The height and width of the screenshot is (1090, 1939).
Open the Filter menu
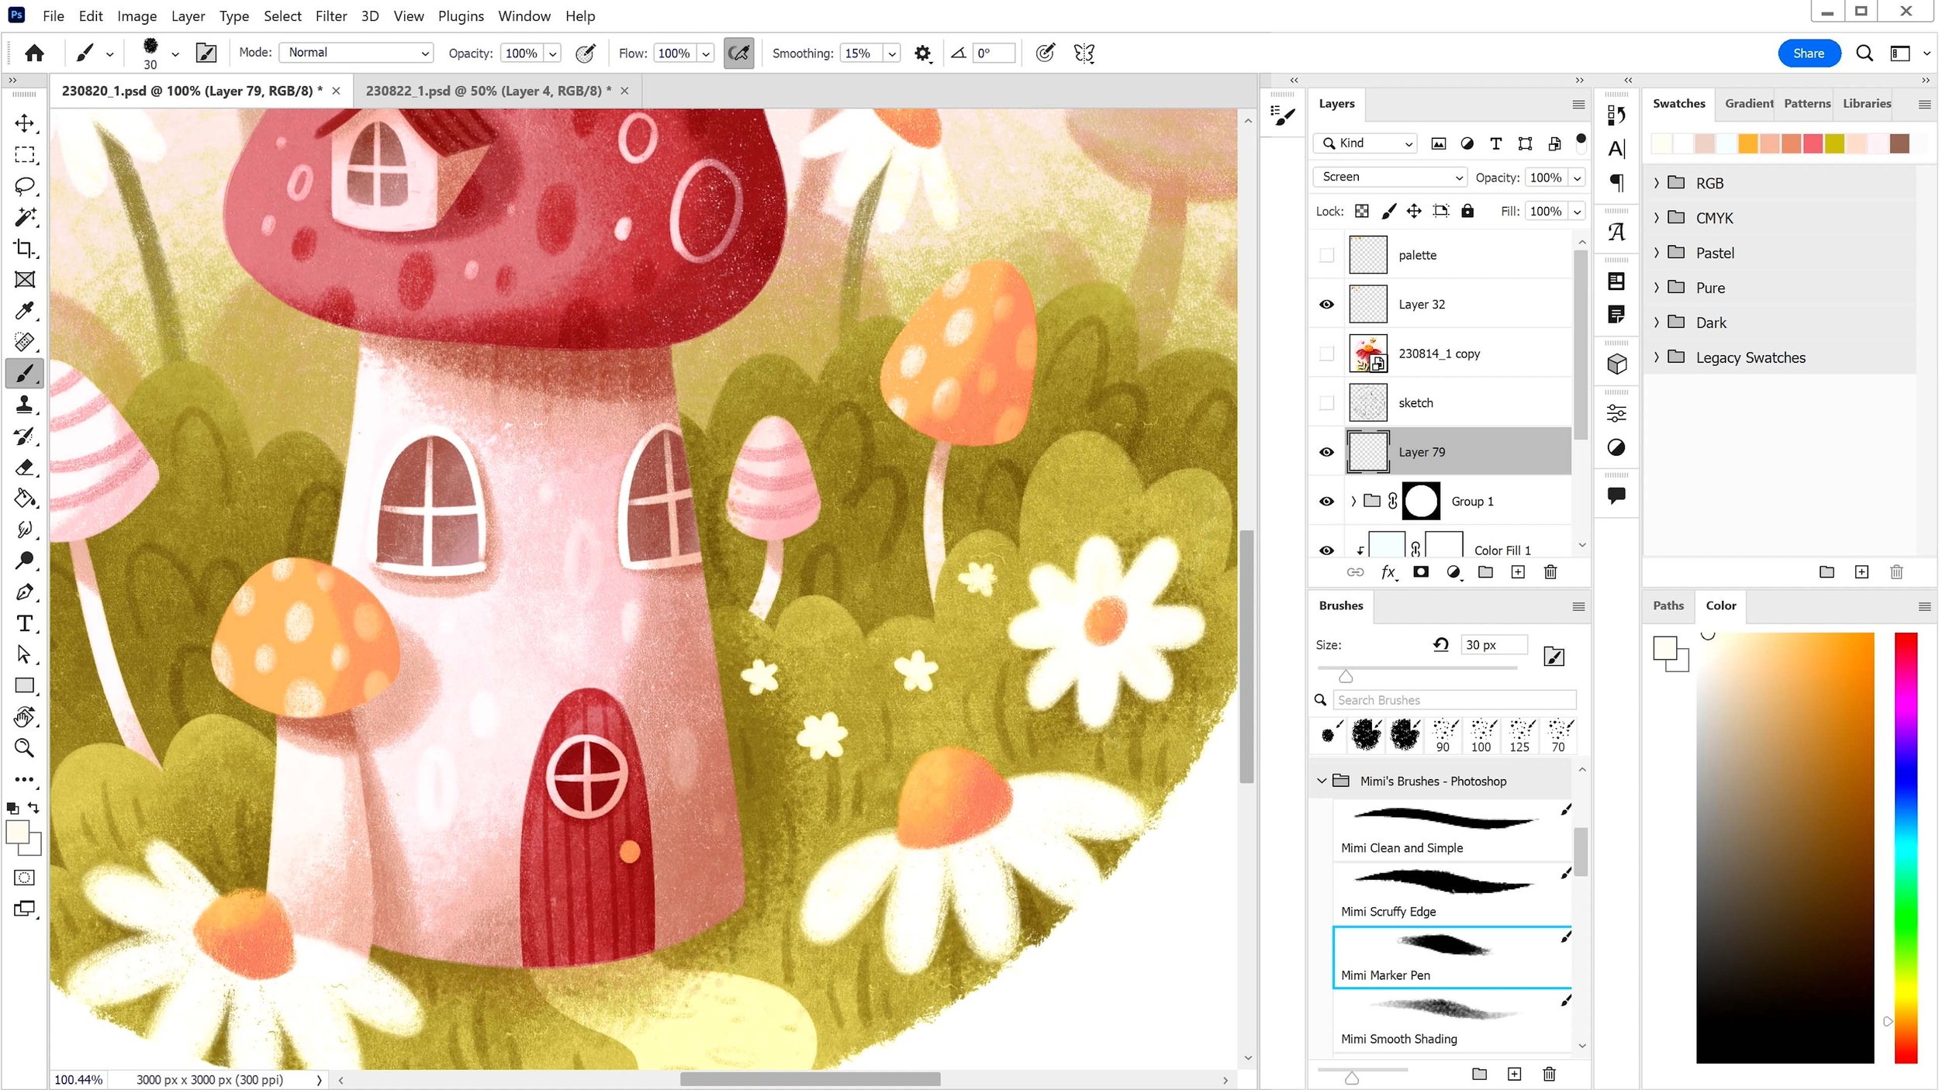(330, 16)
